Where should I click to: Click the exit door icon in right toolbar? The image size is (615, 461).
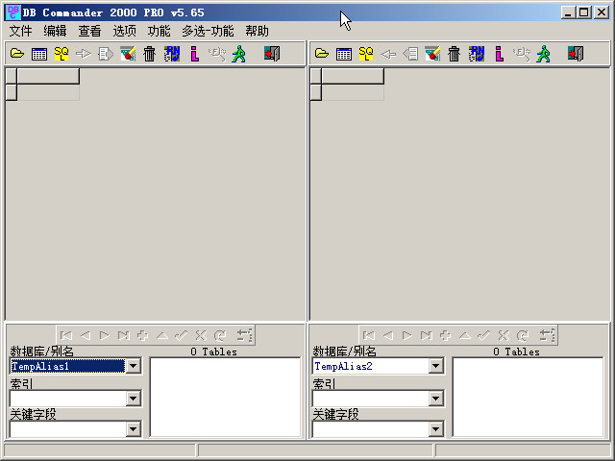click(x=576, y=54)
